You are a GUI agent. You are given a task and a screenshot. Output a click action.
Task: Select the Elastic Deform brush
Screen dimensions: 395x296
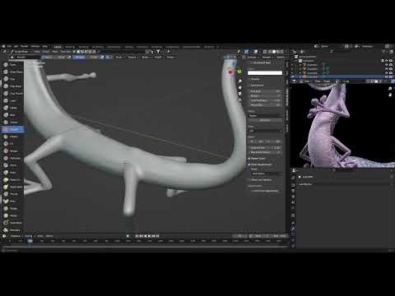12,179
